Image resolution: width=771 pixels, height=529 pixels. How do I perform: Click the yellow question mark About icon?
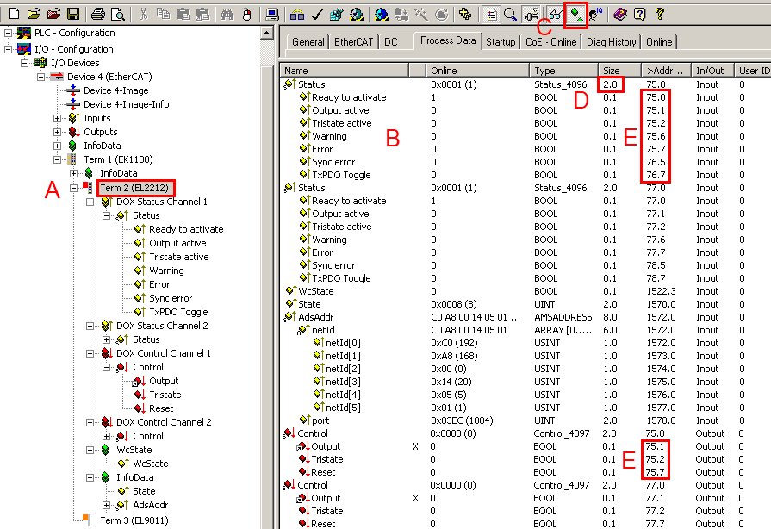click(659, 15)
